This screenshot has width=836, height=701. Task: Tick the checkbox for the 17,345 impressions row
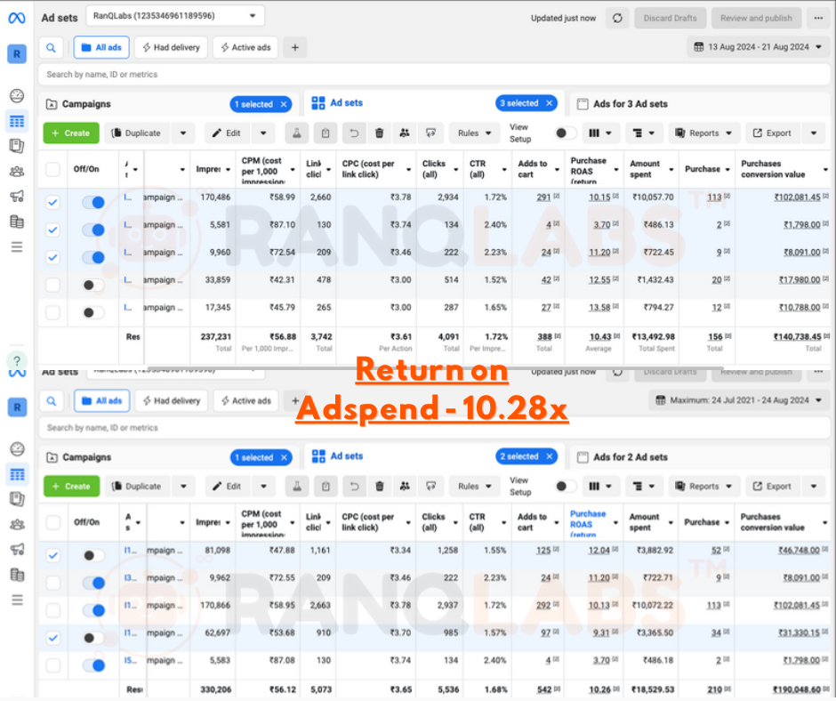tap(53, 312)
